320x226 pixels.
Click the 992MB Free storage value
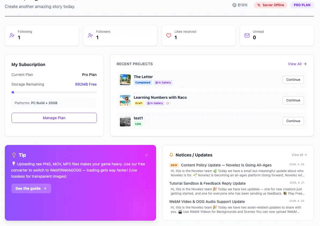pos(86,84)
